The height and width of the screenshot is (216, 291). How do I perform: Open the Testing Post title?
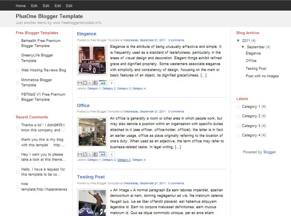point(91,177)
